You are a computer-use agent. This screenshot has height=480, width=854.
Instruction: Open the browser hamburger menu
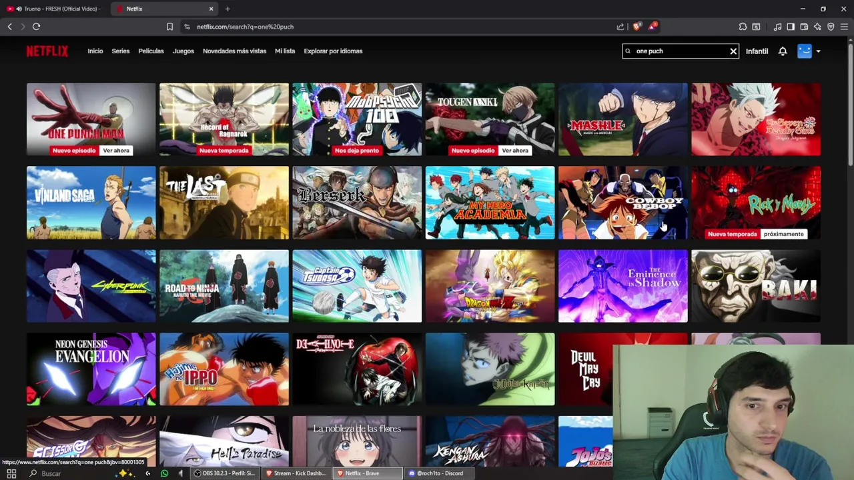pos(844,27)
